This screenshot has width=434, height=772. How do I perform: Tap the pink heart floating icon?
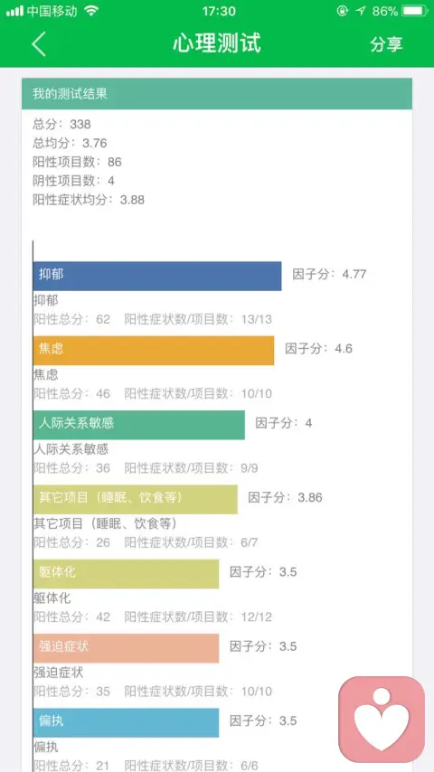(382, 720)
